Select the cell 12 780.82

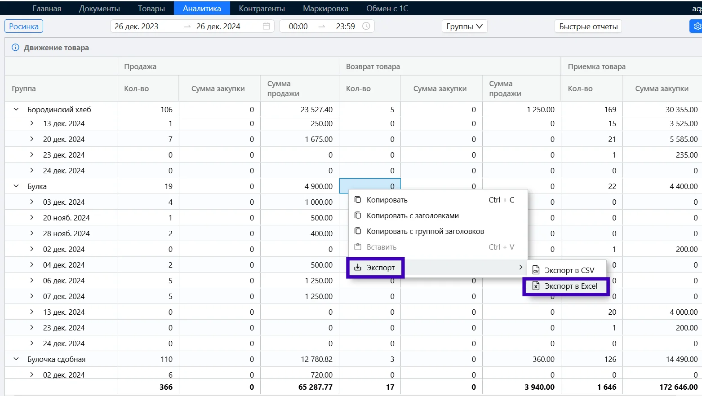tap(300, 359)
